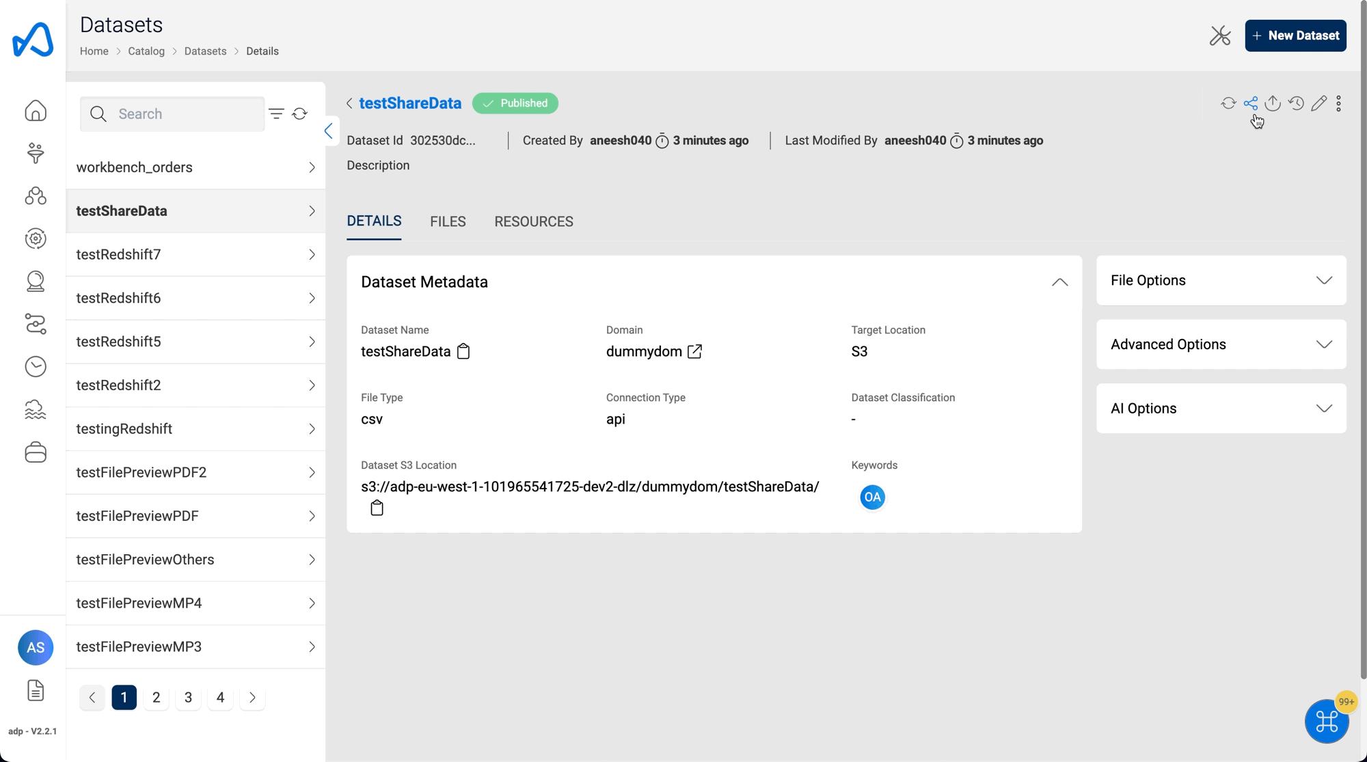Click the version history icon

tap(1295, 103)
